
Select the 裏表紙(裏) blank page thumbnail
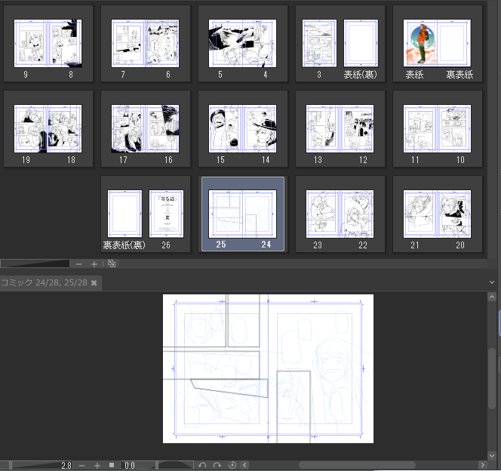tap(125, 214)
